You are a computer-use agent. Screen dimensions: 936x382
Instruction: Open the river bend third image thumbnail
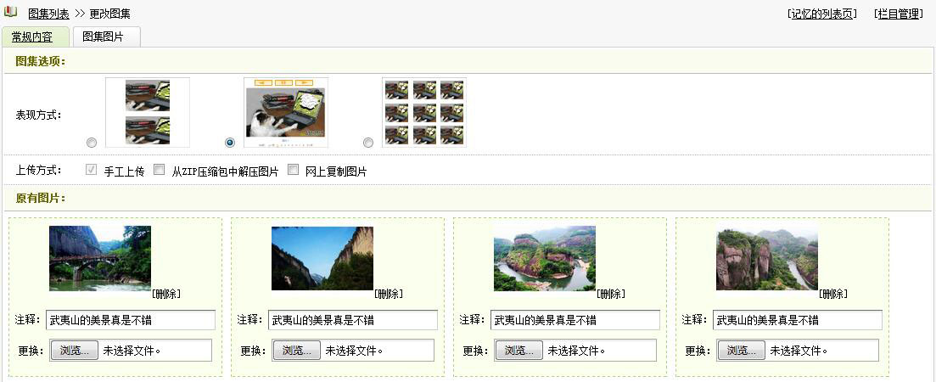[545, 258]
